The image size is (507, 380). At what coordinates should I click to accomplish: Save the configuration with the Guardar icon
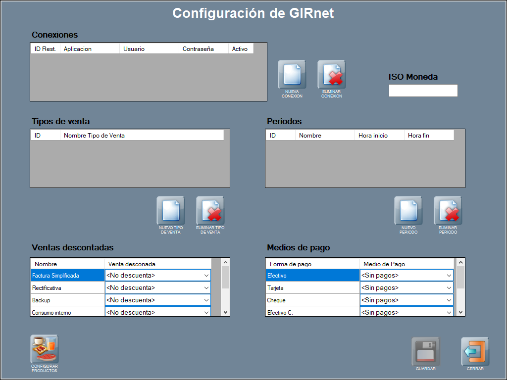pos(425,352)
